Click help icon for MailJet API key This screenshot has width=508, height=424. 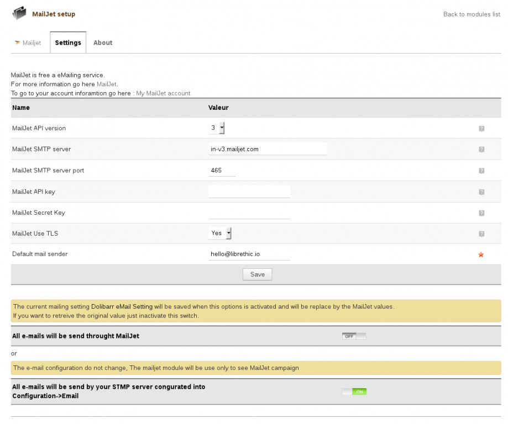point(481,192)
